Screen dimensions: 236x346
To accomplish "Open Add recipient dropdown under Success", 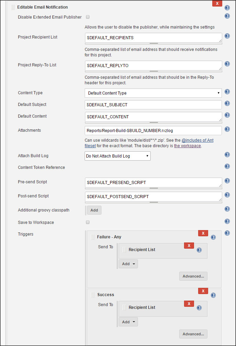I will point(128,322).
